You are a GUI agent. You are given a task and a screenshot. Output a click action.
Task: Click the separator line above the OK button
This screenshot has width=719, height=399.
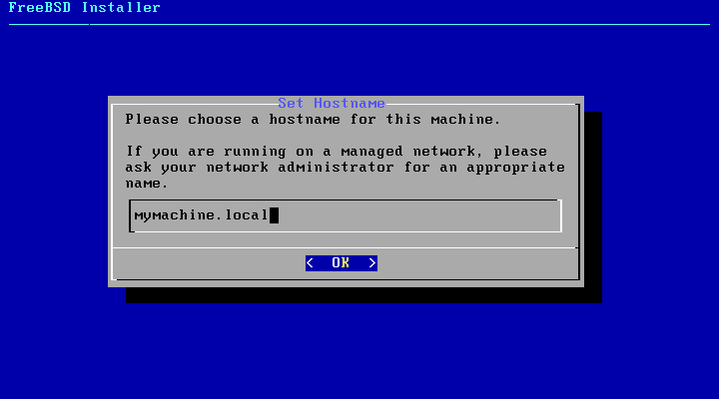(x=345, y=247)
